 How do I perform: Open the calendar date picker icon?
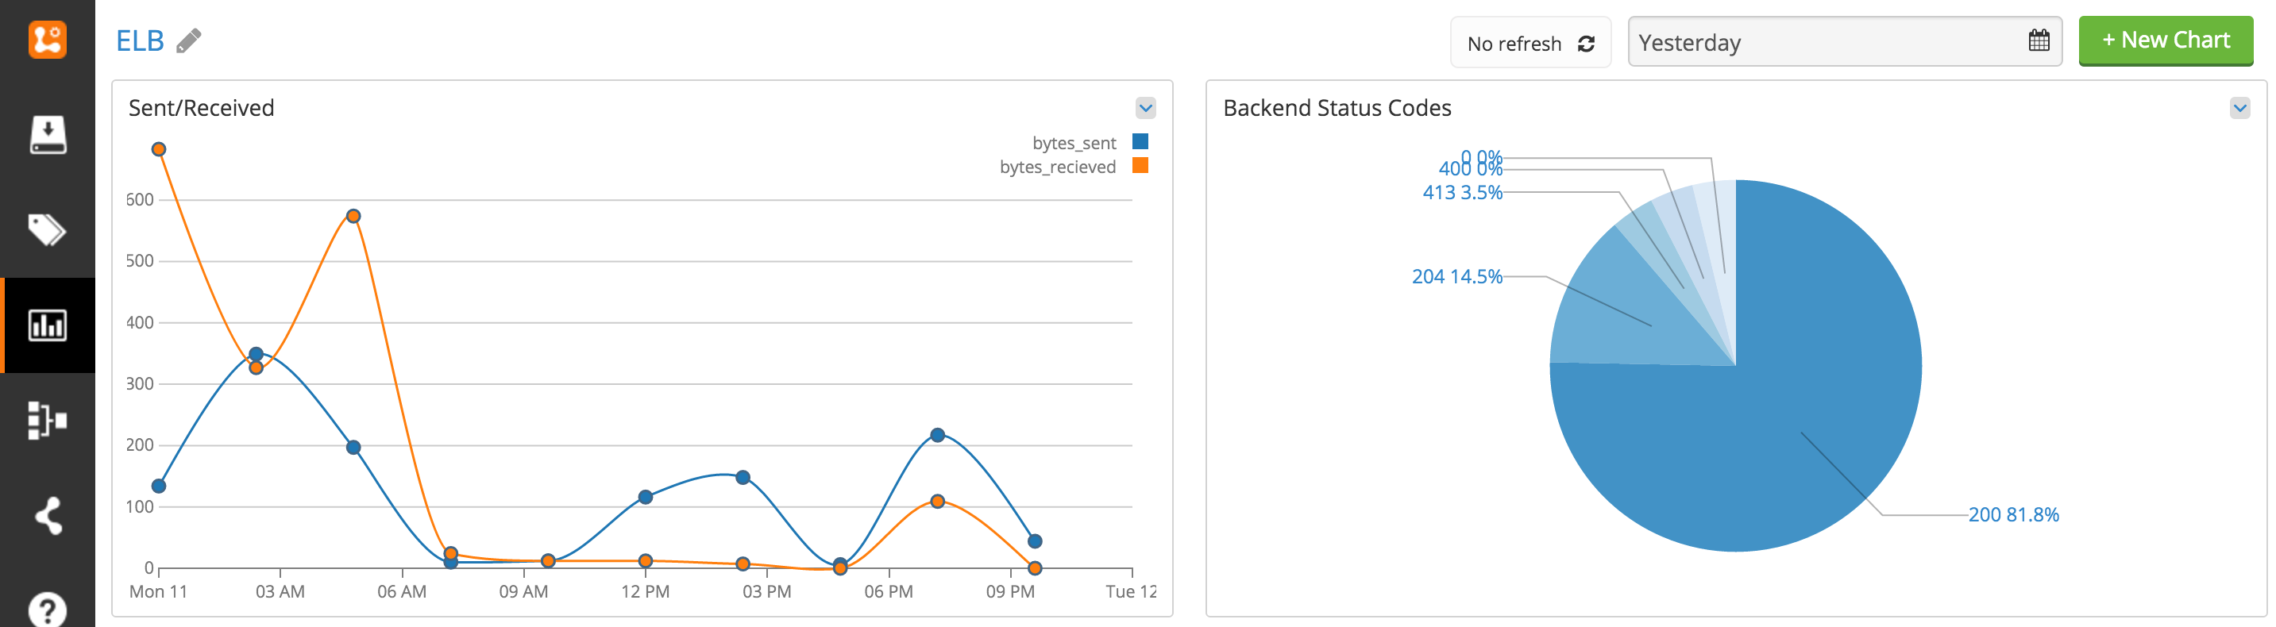tap(2039, 40)
